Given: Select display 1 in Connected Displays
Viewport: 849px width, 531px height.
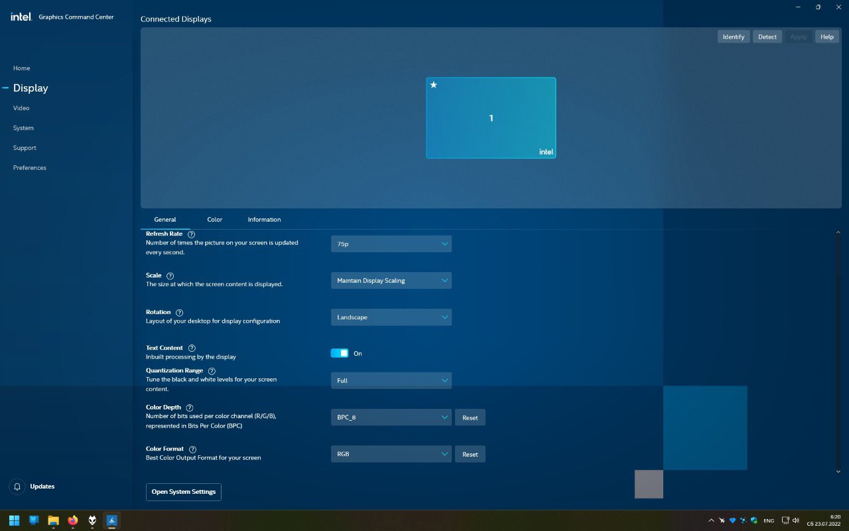Looking at the screenshot, I should click(x=491, y=118).
